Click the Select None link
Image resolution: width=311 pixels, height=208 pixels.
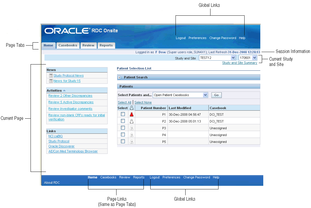pyautogui.click(x=143, y=102)
